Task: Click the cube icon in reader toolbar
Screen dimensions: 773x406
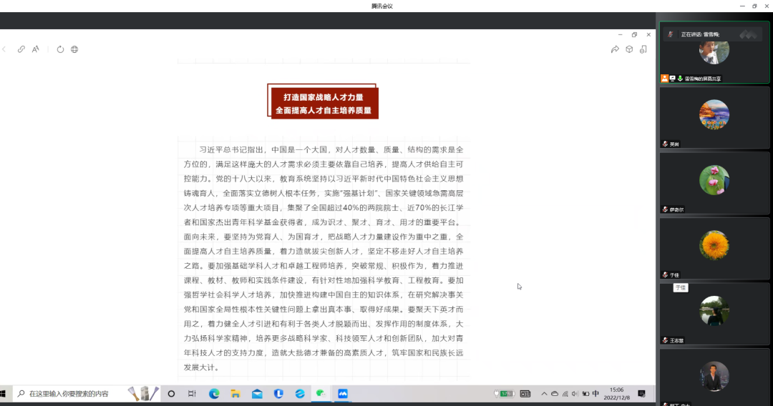Action: [x=629, y=49]
